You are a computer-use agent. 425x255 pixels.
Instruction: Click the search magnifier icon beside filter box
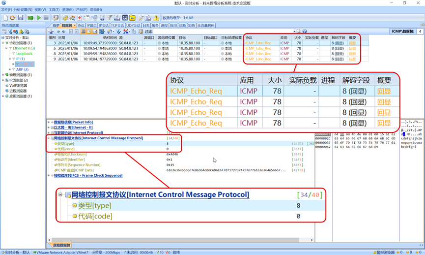[299, 32]
